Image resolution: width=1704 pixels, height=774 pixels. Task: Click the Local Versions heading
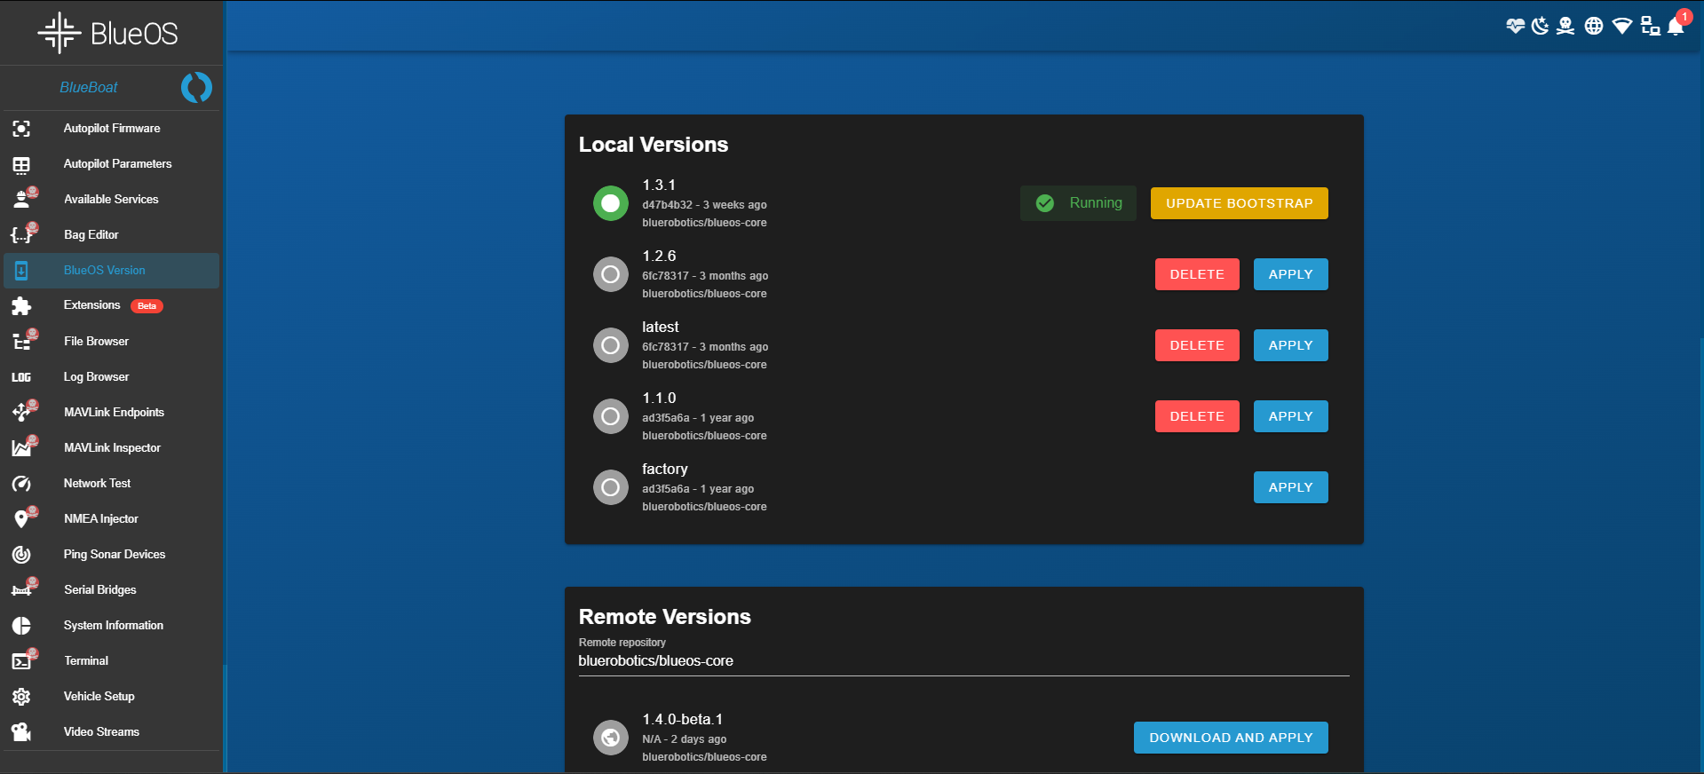(x=654, y=145)
